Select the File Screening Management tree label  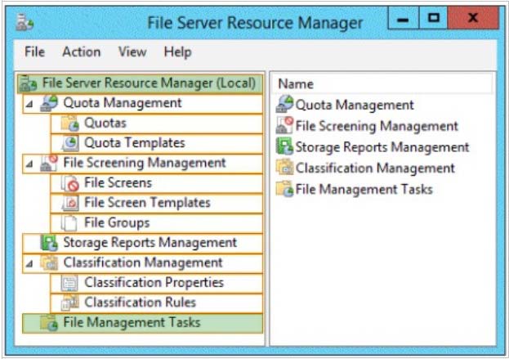click(145, 163)
